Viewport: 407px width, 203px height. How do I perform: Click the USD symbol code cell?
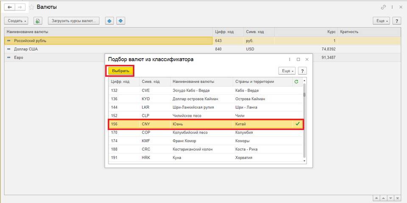(x=250, y=49)
